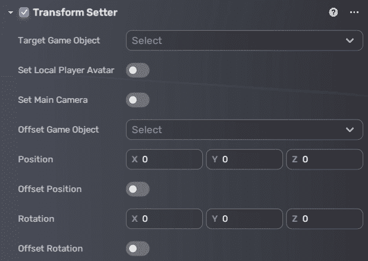Turn on the Offset Position toggle

(x=137, y=189)
